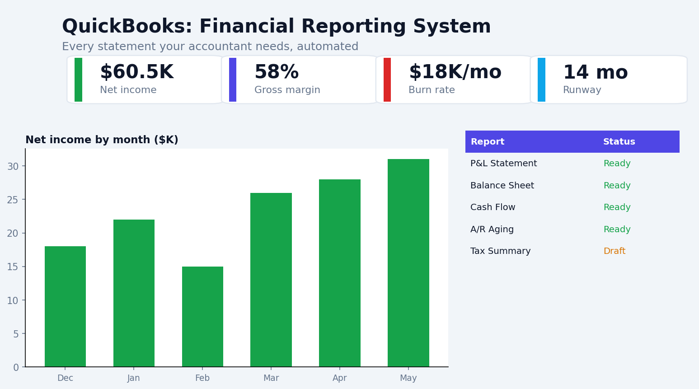Viewport: 699px width, 389px height.
Task: Click the Ready status for P&L Statement
Action: point(617,164)
